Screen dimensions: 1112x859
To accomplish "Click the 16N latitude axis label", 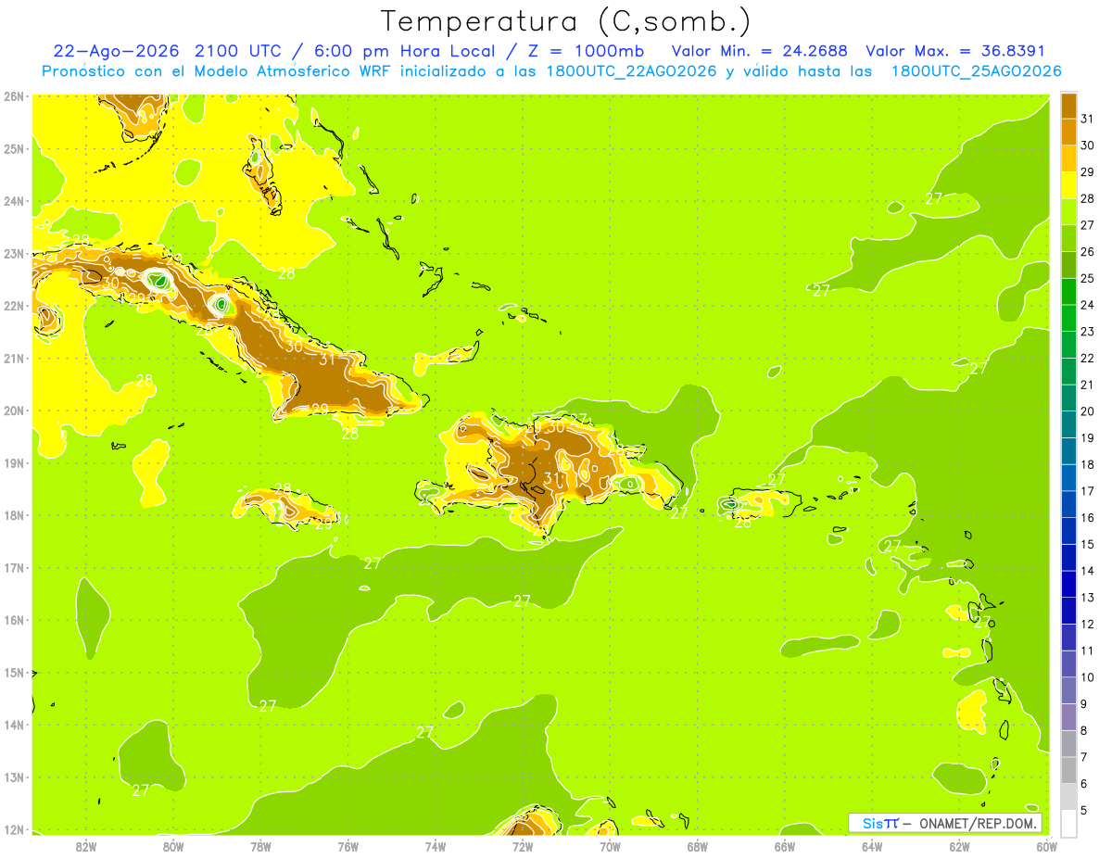I will coord(14,620).
